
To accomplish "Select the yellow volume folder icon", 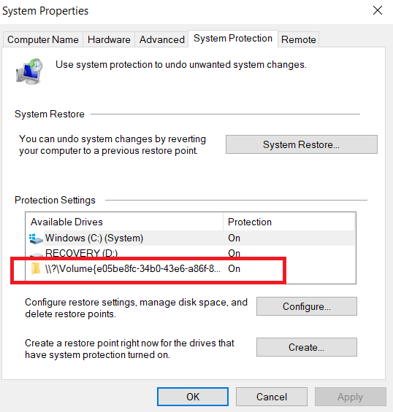I will (x=36, y=268).
